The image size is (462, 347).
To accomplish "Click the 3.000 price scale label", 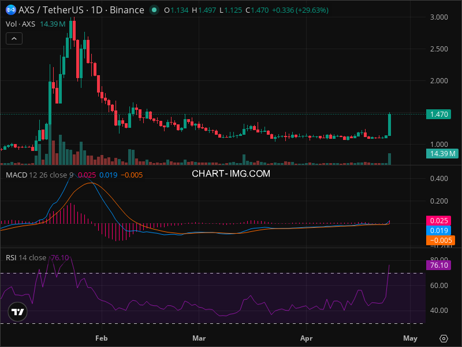I will click(439, 17).
